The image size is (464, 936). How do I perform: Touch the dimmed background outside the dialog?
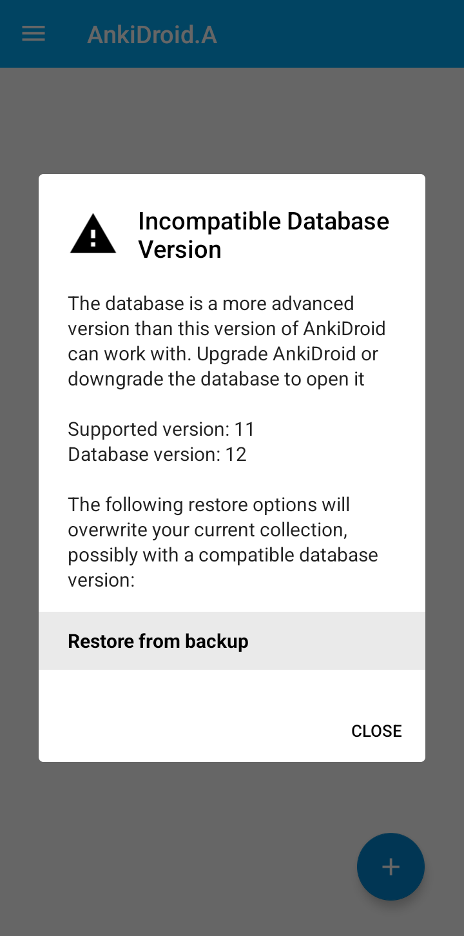point(232,116)
